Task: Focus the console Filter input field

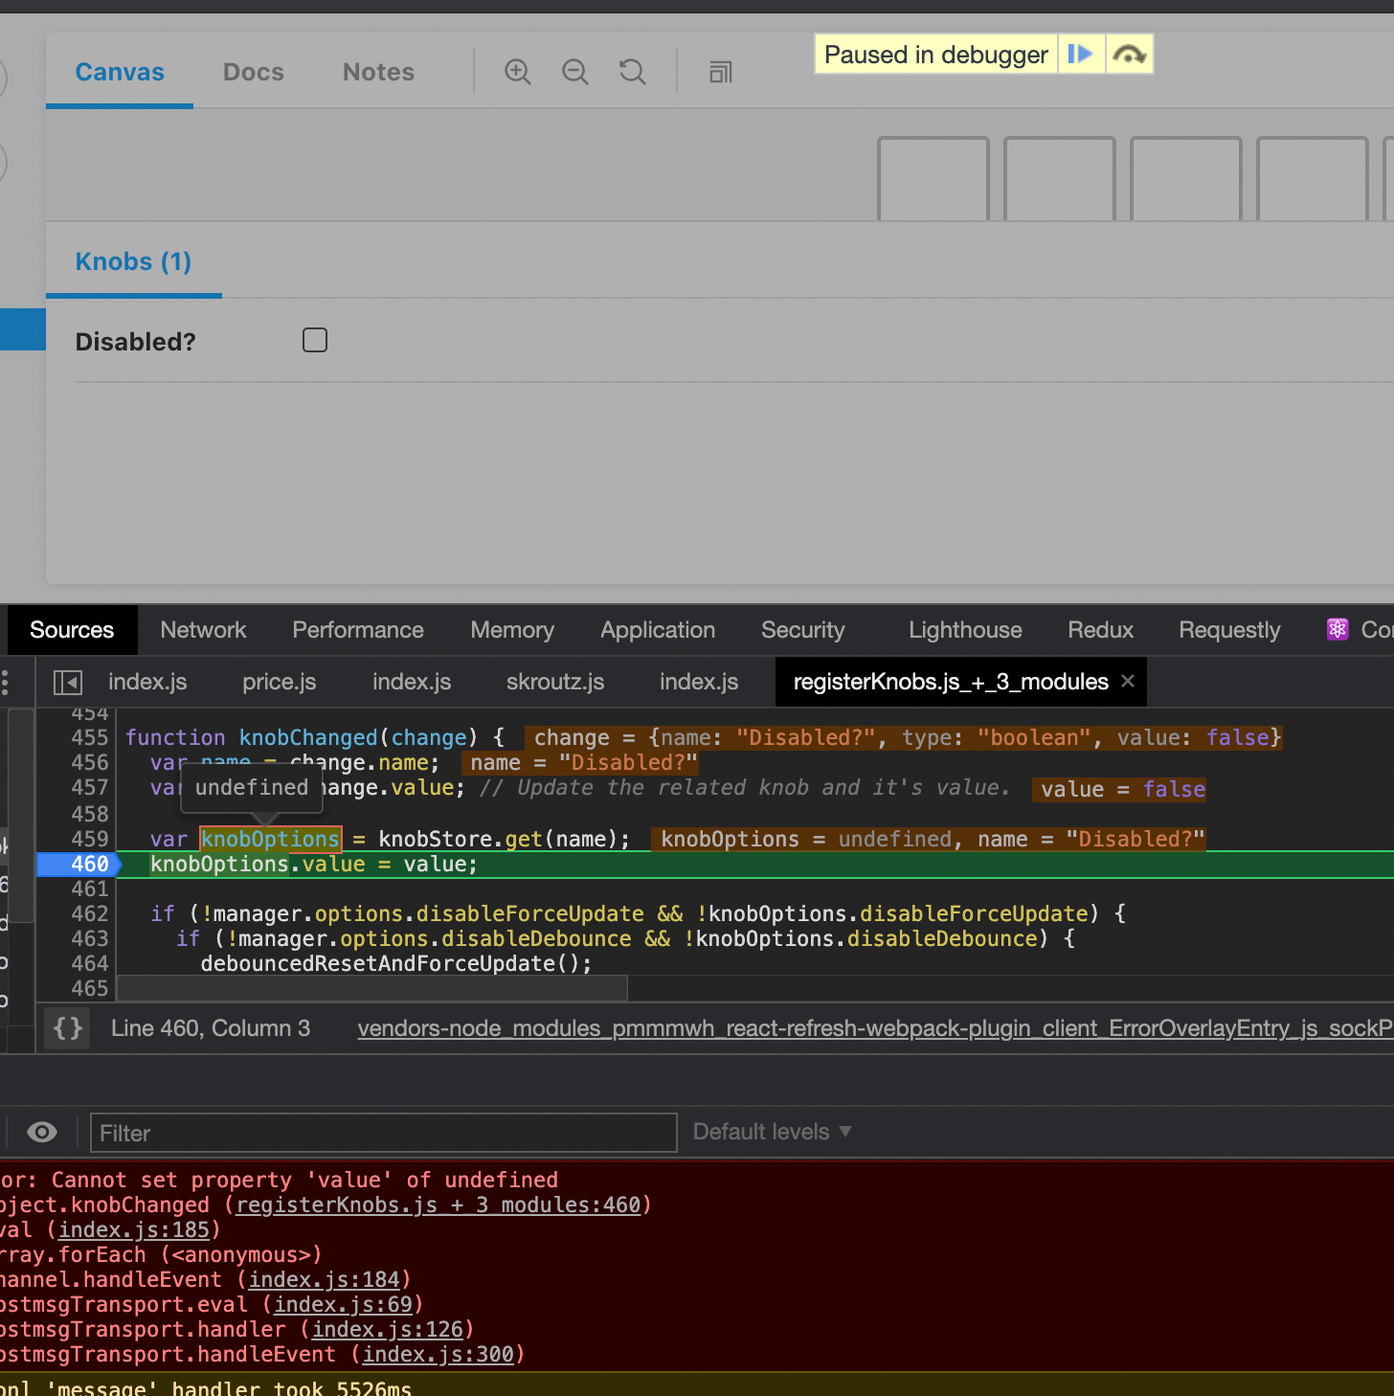Action: (x=384, y=1133)
